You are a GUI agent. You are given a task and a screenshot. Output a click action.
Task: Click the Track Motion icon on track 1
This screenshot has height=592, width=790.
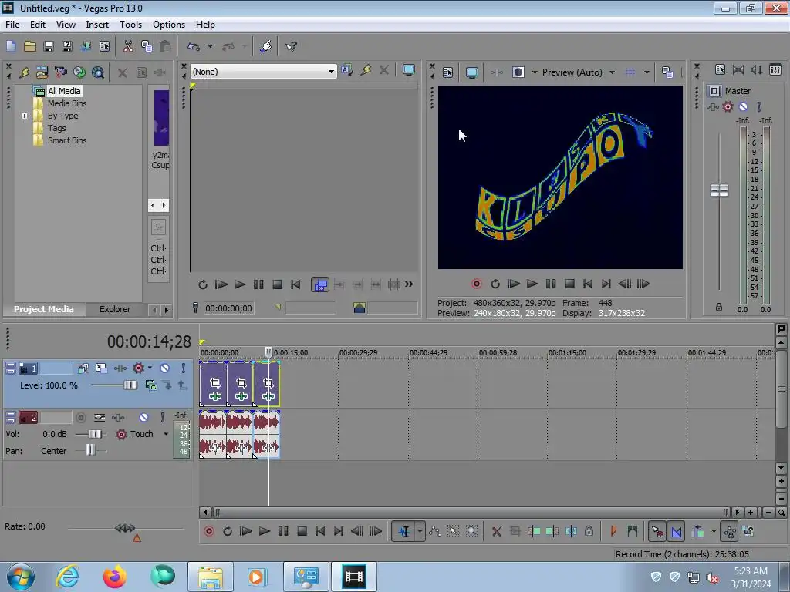pos(101,368)
